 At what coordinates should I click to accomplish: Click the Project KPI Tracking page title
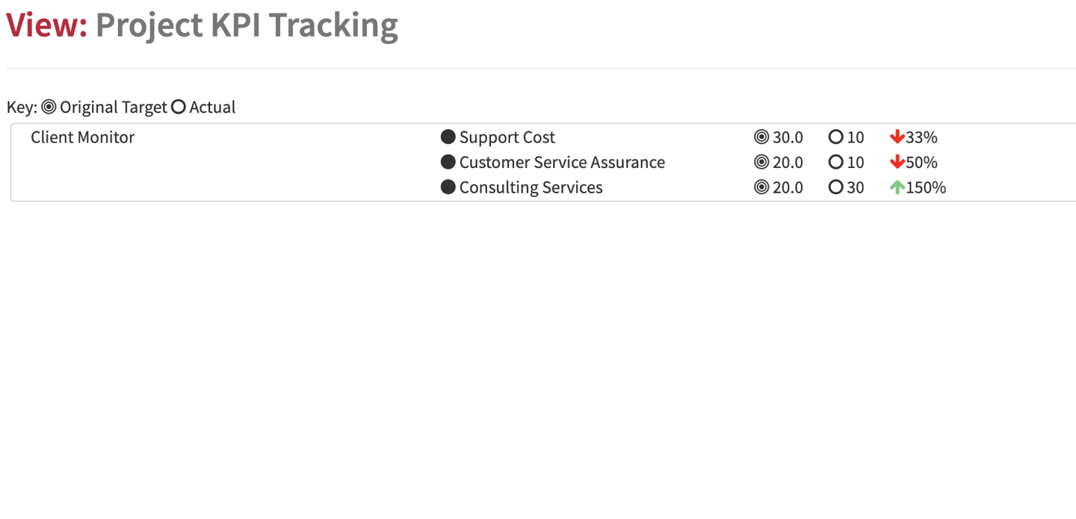247,25
